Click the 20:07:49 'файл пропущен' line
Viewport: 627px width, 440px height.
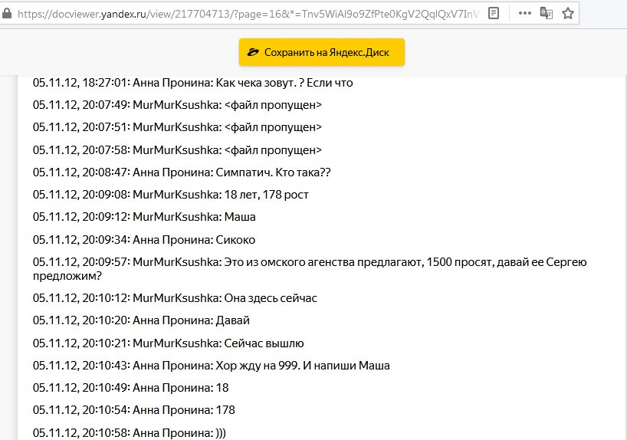coord(177,105)
